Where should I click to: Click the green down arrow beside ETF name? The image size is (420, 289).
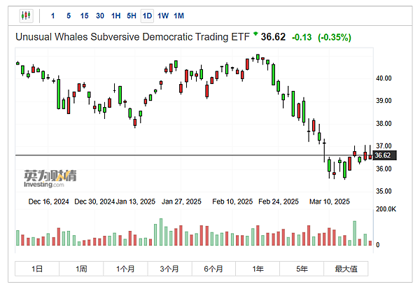pyautogui.click(x=255, y=34)
